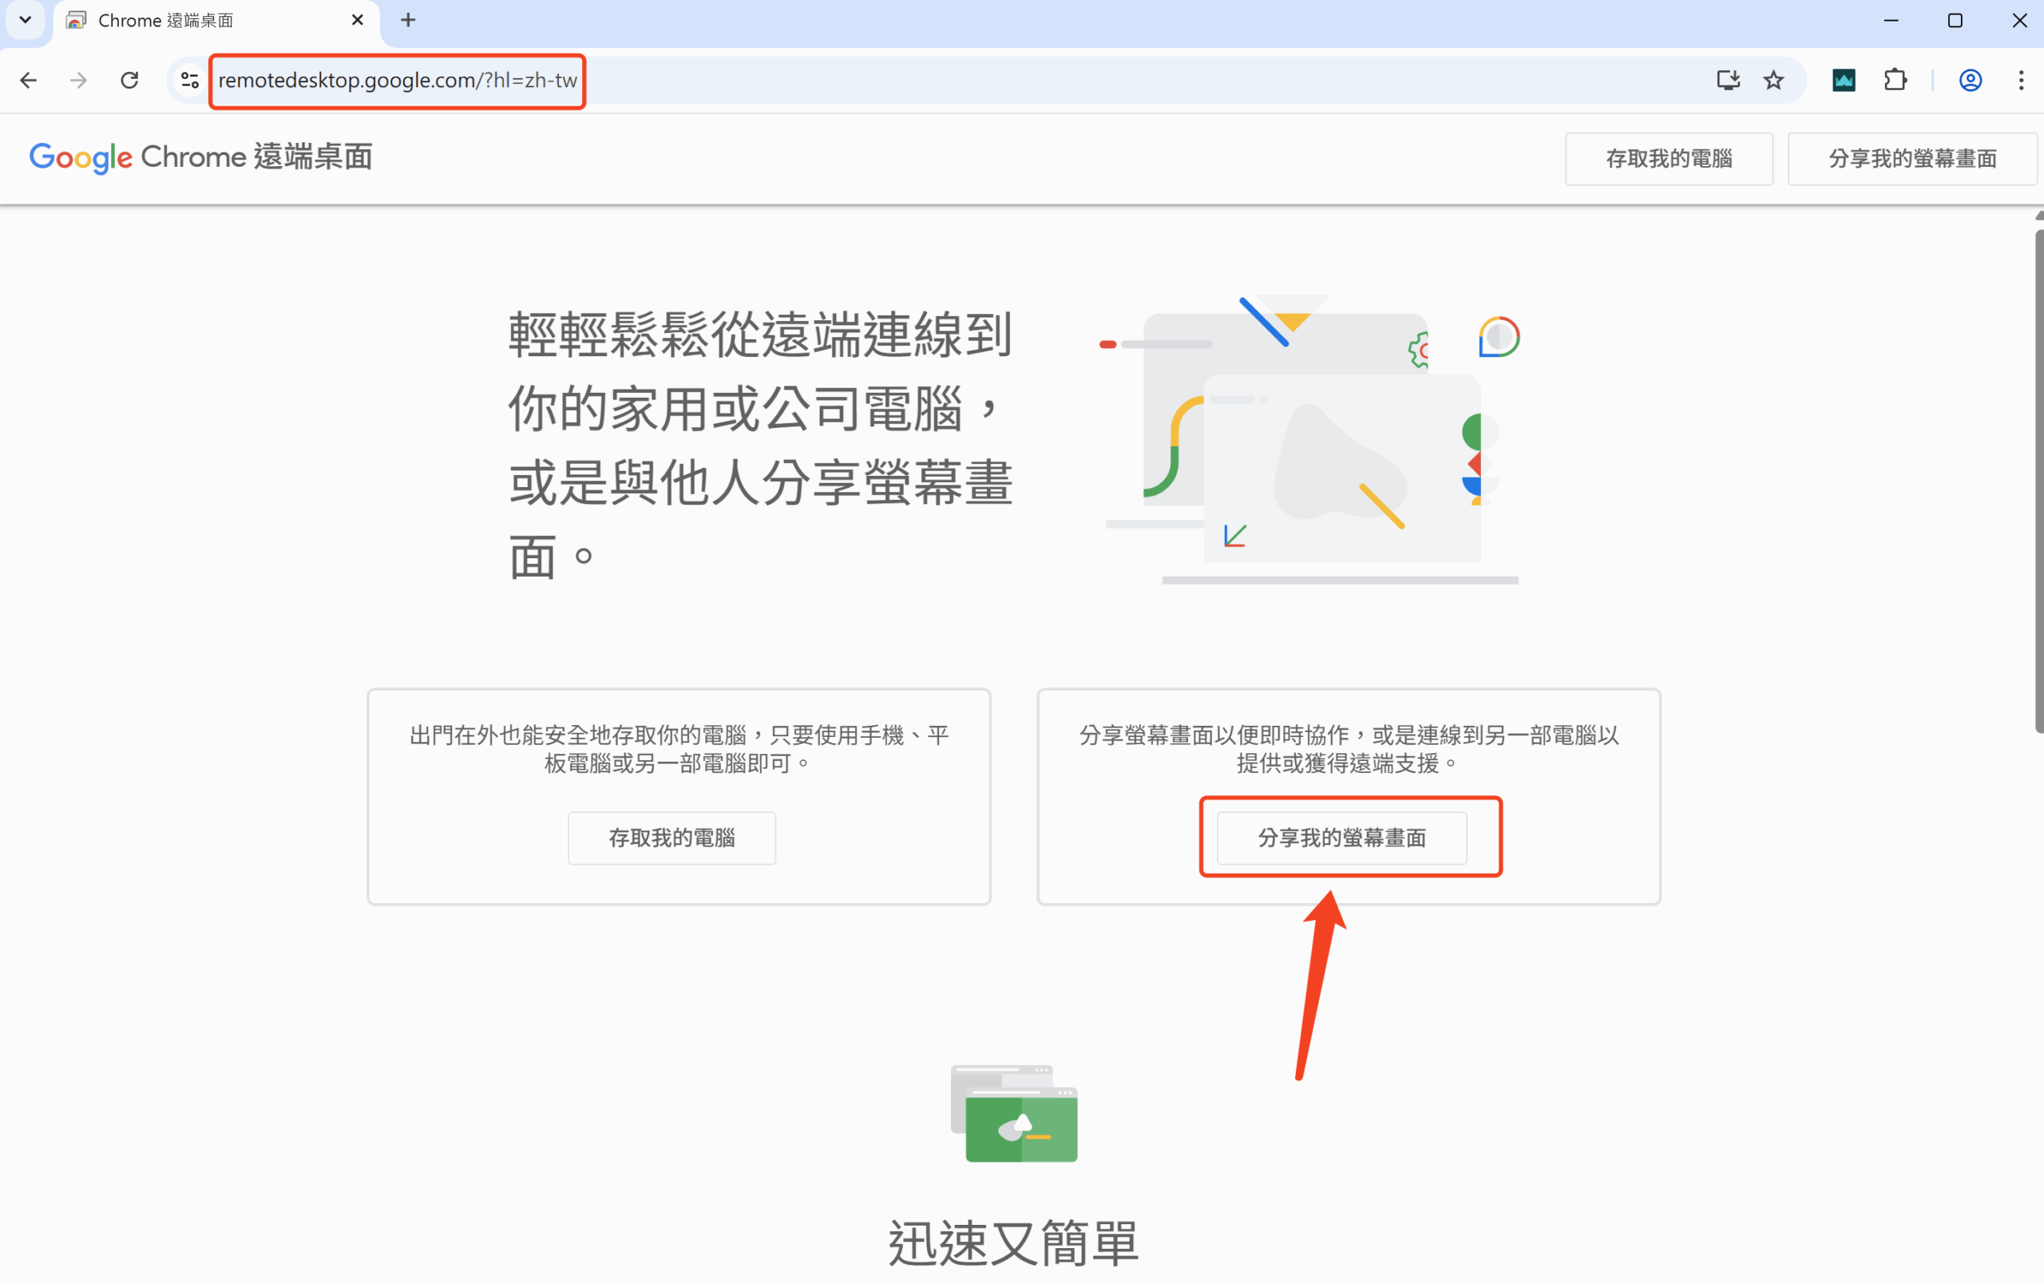Click the forward navigation arrow
2044x1284 pixels.
[x=78, y=81]
